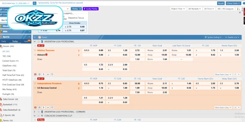The image size is (245, 122).
Task: Favorite the ARGENTINA LIGA PROFESIONAL league star
Action: tap(39, 42)
